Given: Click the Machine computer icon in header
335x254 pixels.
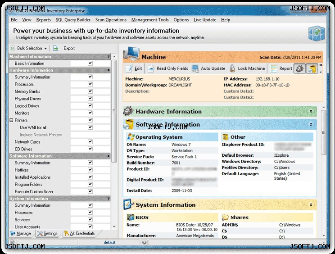Looking at the screenshot, I should coord(131,54).
